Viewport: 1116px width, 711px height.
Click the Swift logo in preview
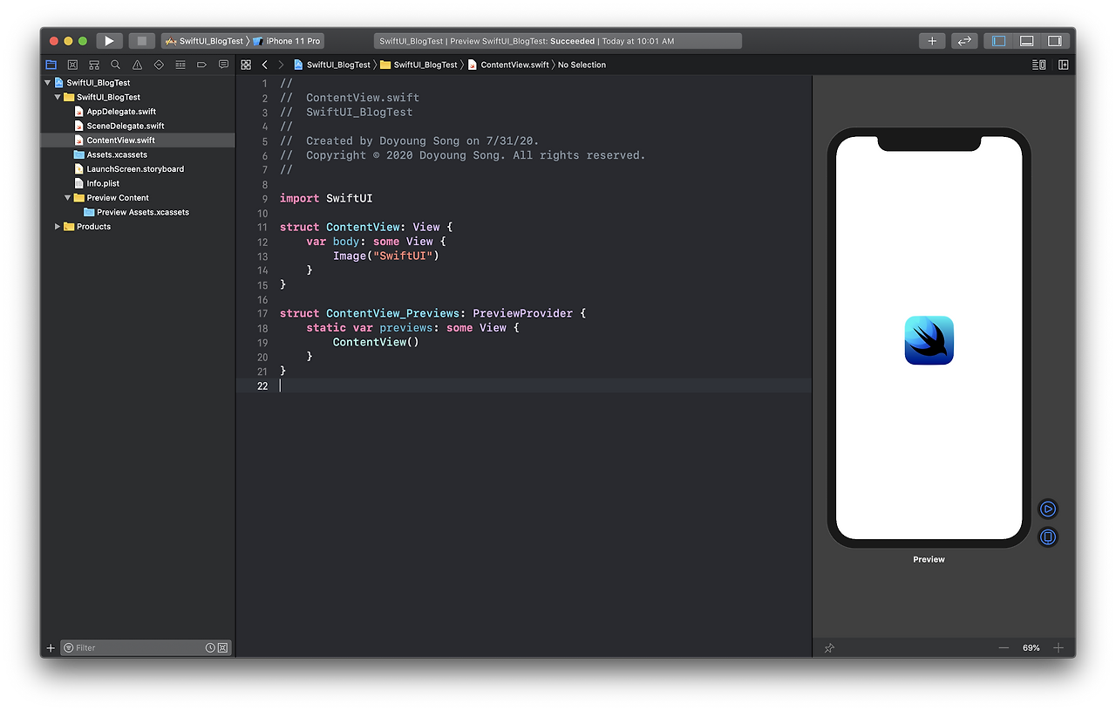click(929, 340)
